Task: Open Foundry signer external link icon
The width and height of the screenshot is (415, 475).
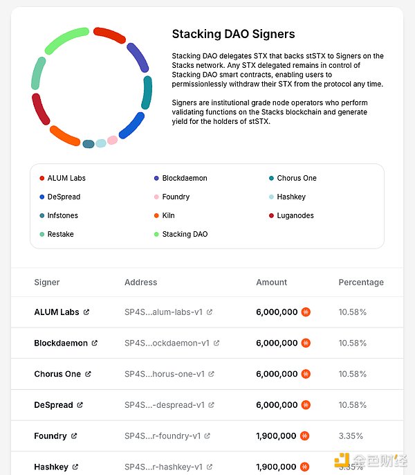Action: [x=74, y=436]
